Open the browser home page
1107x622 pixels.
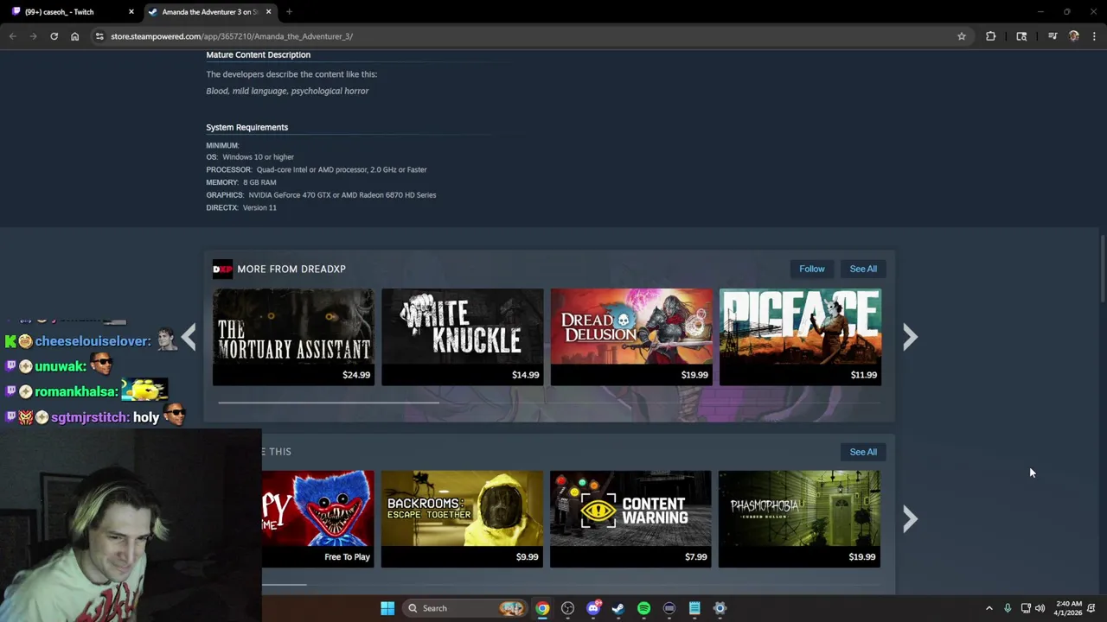[74, 36]
